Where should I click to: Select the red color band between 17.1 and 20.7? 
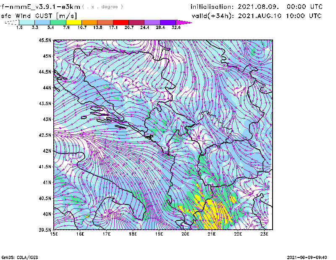pos(121,22)
